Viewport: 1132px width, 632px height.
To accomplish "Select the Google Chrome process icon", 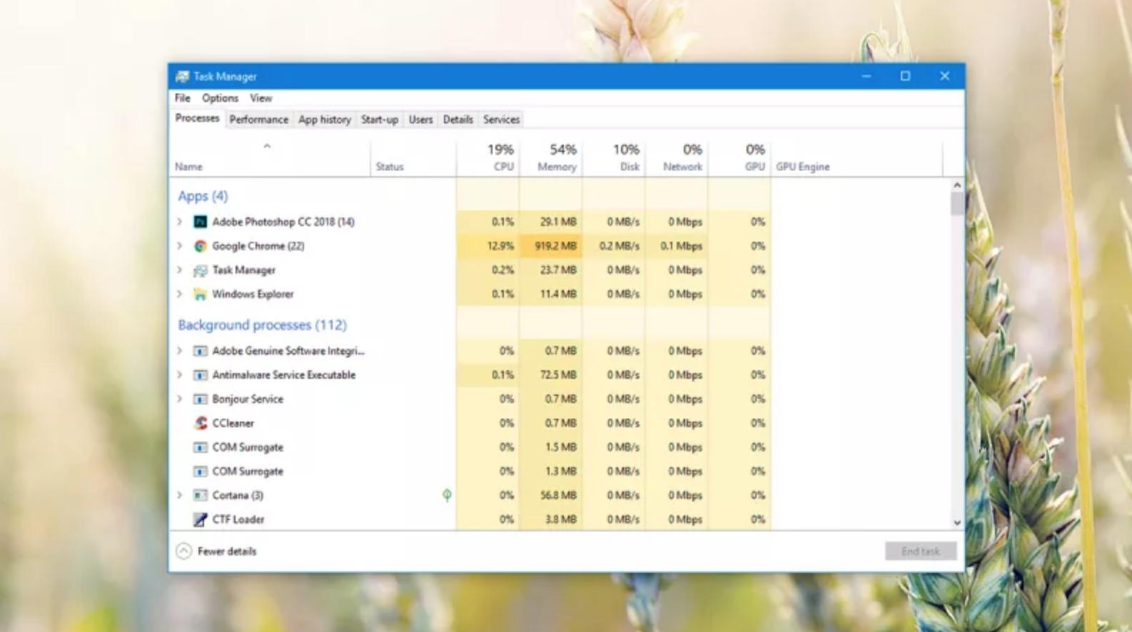I will (x=201, y=246).
